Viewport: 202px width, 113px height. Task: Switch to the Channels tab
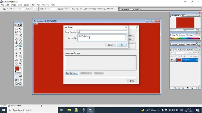pos(183,50)
